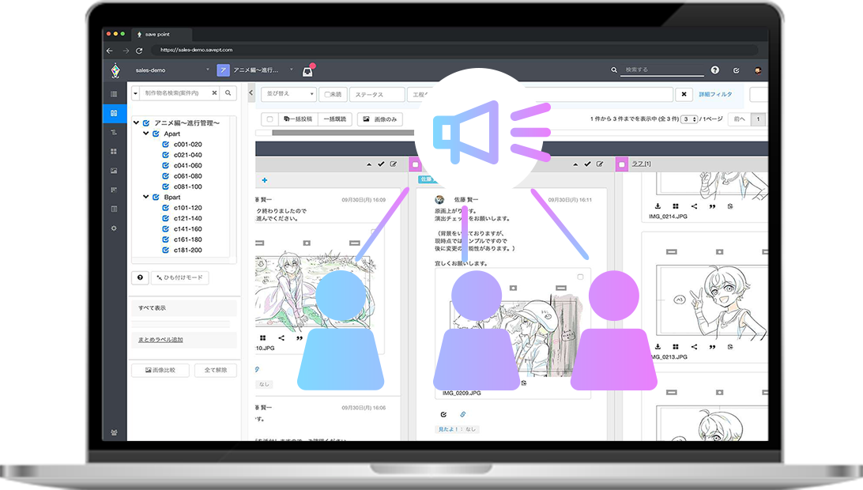The height and width of the screenshot is (490, 863).
Task: Click the horizontal scrollbar under 一括投稿
Action: point(343,133)
